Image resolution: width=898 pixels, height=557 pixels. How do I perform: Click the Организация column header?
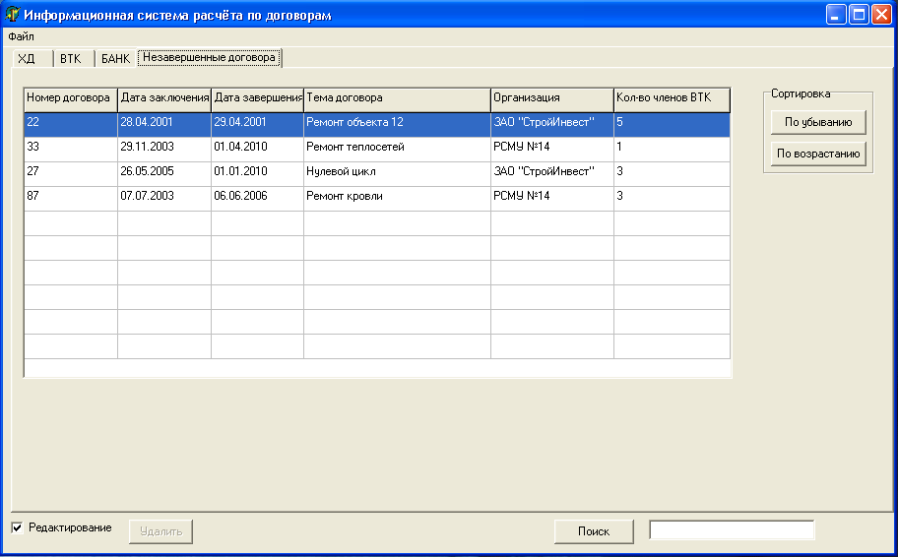(552, 99)
